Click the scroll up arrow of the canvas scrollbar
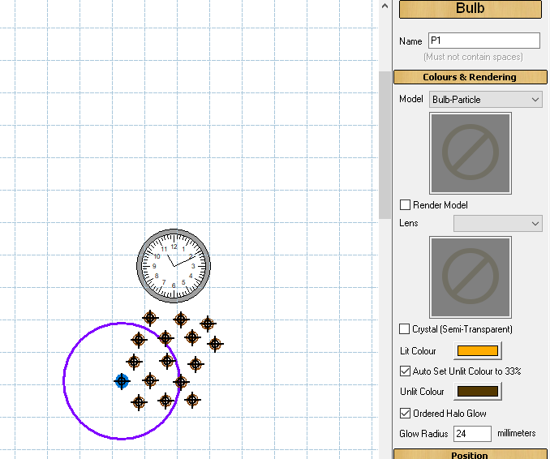The width and height of the screenshot is (550, 459). point(385,6)
